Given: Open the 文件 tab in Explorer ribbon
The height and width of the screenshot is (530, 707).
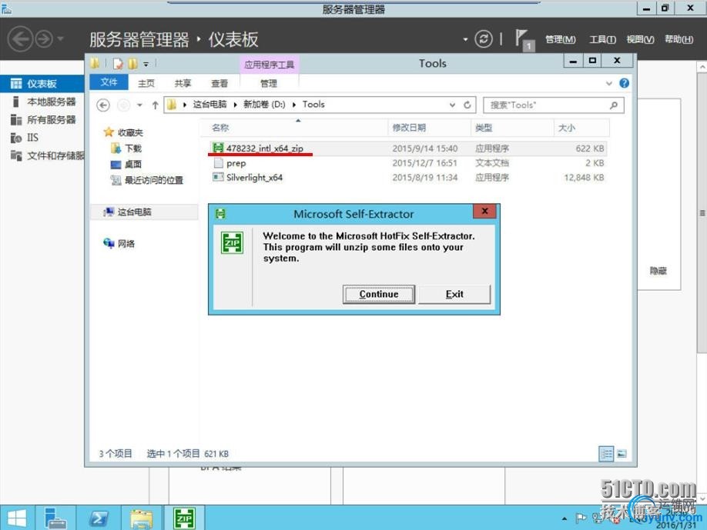Looking at the screenshot, I should (109, 82).
